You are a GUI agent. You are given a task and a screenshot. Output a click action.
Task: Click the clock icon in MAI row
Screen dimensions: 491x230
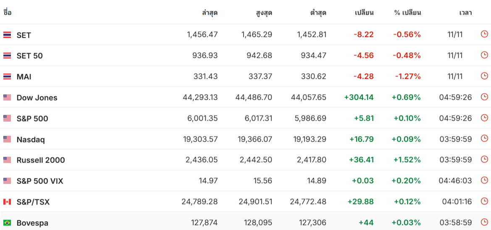click(x=484, y=76)
